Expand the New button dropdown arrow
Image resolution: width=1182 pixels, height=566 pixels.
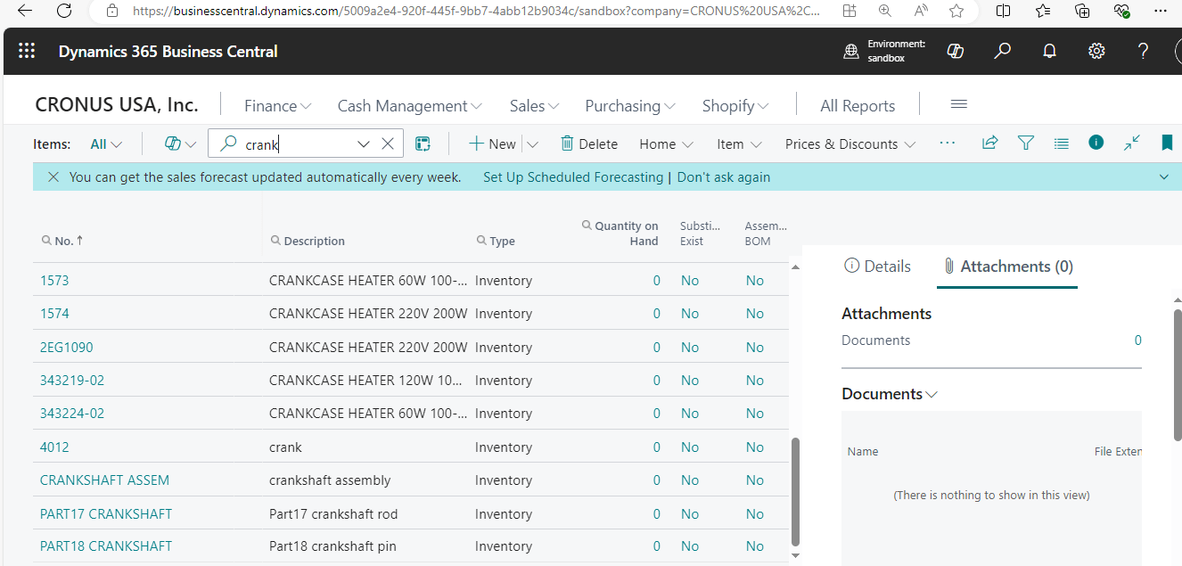532,144
